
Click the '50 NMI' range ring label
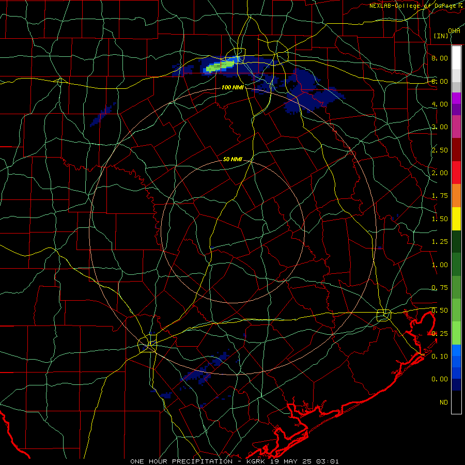click(x=233, y=159)
